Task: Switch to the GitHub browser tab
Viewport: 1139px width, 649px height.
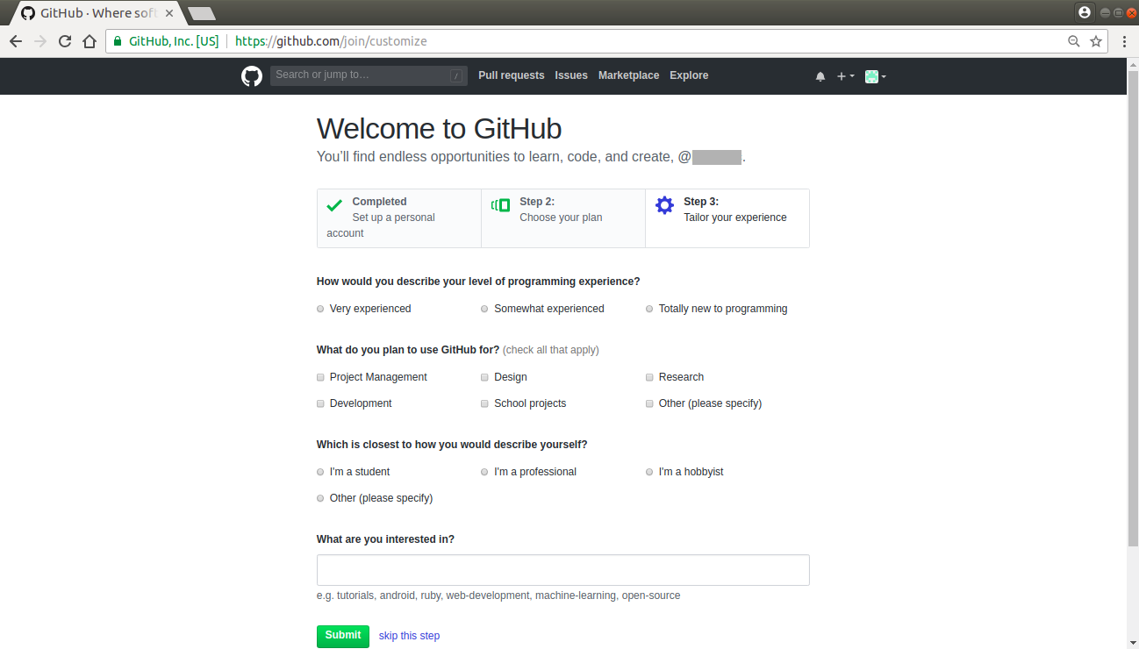Action: (x=97, y=13)
